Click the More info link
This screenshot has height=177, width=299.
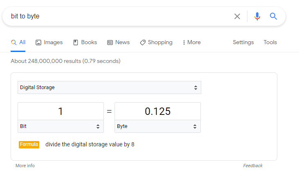coord(25,166)
